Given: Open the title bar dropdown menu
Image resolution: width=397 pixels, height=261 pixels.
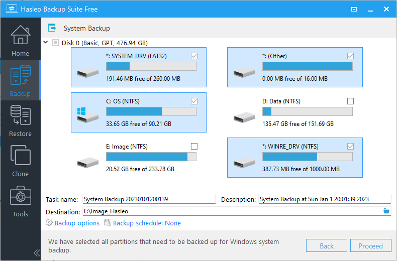Looking at the screenshot, I should (x=354, y=9).
